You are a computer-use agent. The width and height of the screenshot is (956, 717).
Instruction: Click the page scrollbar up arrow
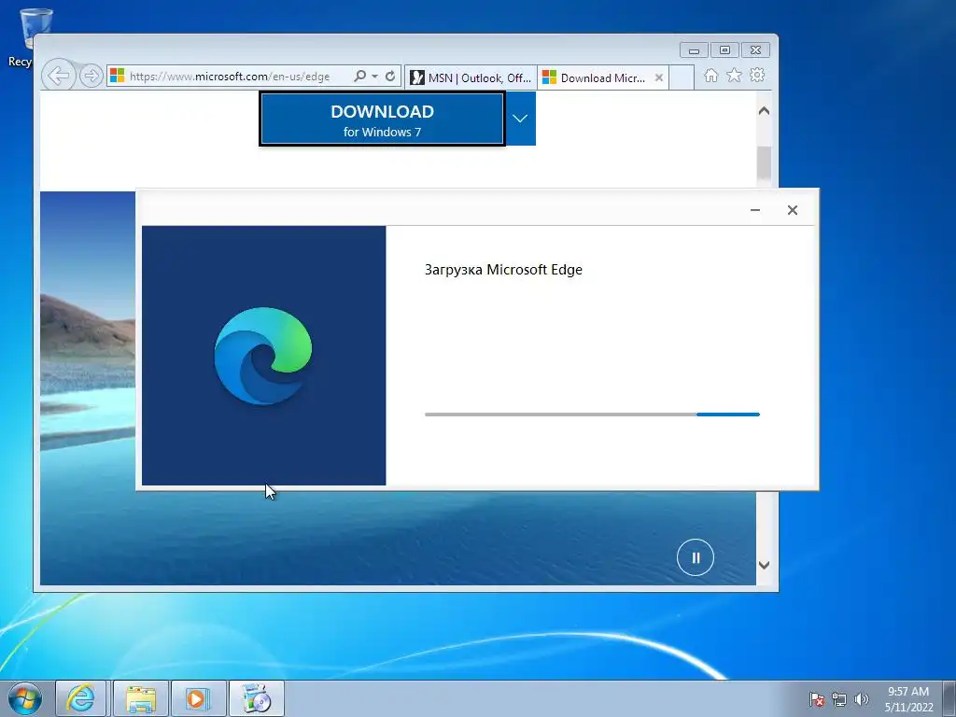point(764,111)
